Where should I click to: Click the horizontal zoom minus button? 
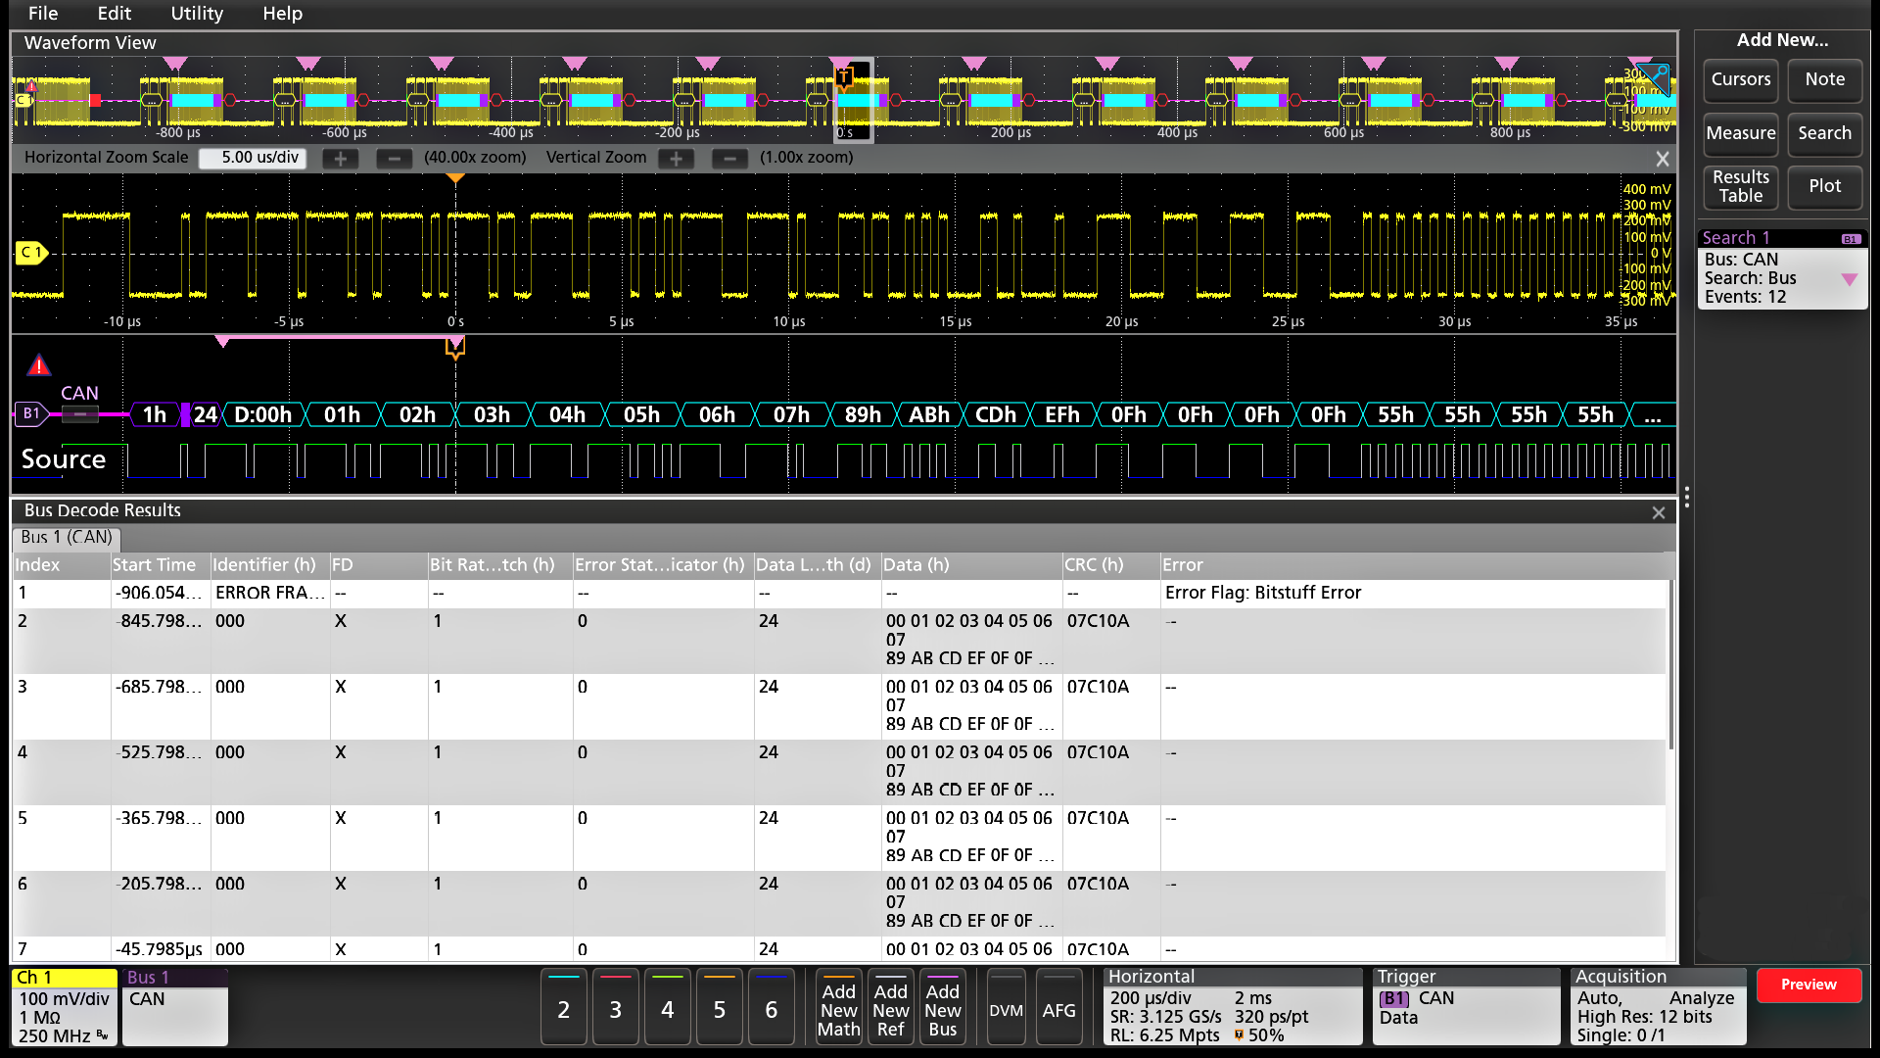tap(394, 159)
